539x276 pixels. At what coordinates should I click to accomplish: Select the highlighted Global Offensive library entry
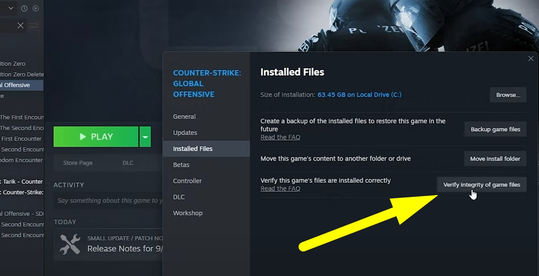(x=22, y=85)
